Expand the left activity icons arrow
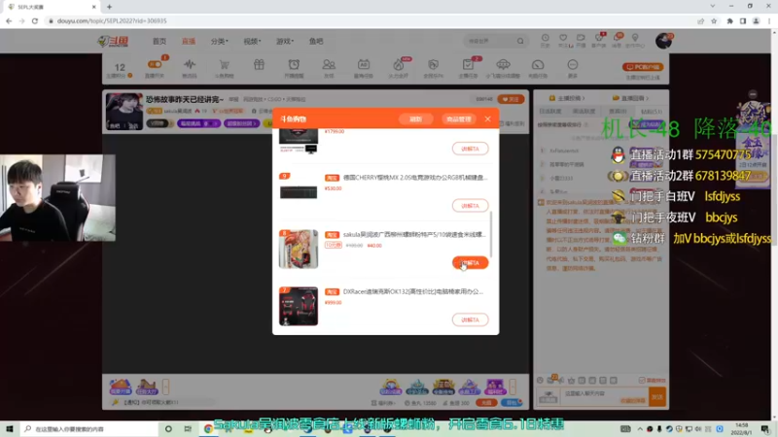Viewport: 778px width, 437px height. [x=165, y=387]
